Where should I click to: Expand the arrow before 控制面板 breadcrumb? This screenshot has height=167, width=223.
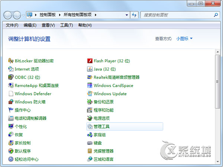36,15
